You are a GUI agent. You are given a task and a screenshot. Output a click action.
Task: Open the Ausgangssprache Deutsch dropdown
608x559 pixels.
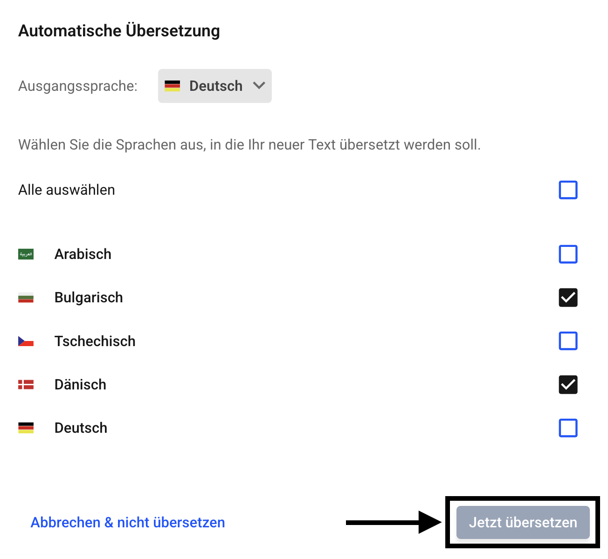click(x=215, y=86)
